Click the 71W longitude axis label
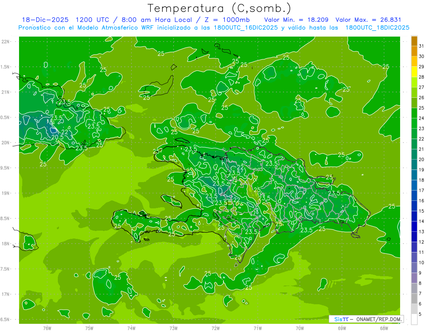The width and height of the screenshot is (431, 333). [x=258, y=328]
